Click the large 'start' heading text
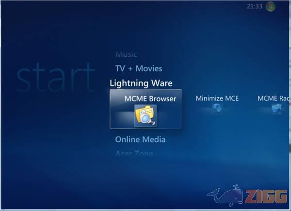291x211 pixels. pos(55,77)
